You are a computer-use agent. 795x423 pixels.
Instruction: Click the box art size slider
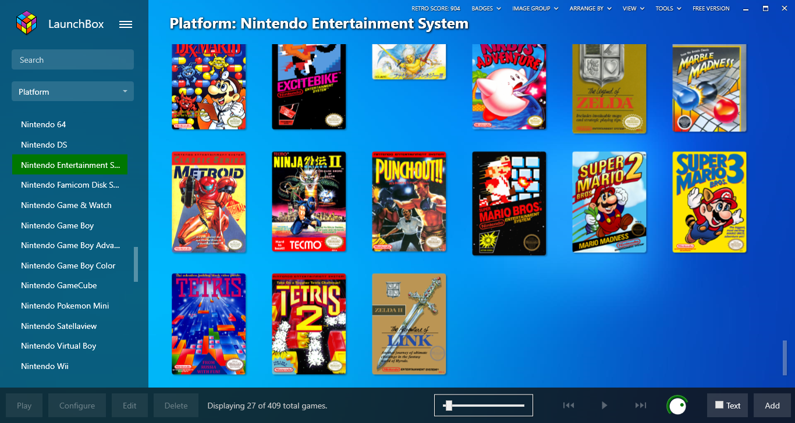pos(483,406)
